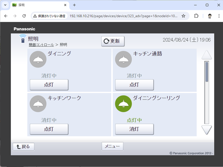Click the browser forward arrow

click(15, 16)
